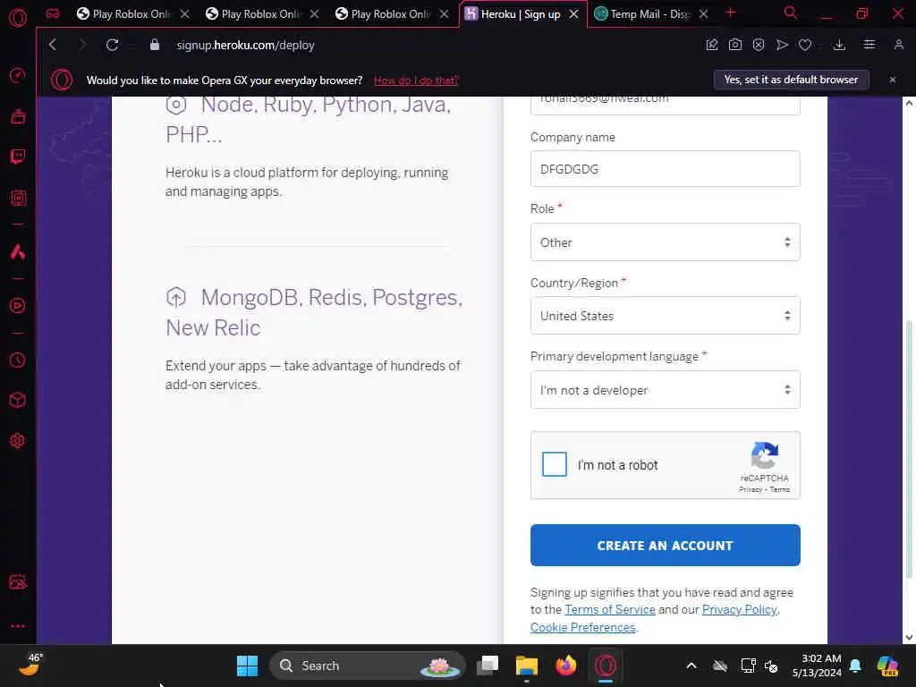The image size is (916, 687).
Task: Open the CPU chip icon in sidebar
Action: [18, 198]
